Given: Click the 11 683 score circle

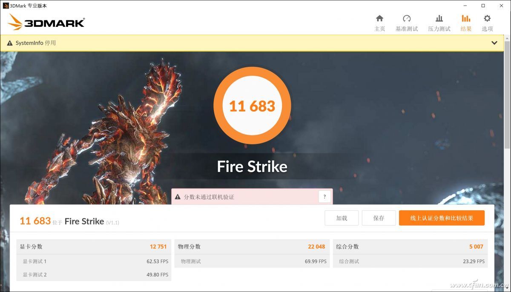Looking at the screenshot, I should tap(252, 106).
